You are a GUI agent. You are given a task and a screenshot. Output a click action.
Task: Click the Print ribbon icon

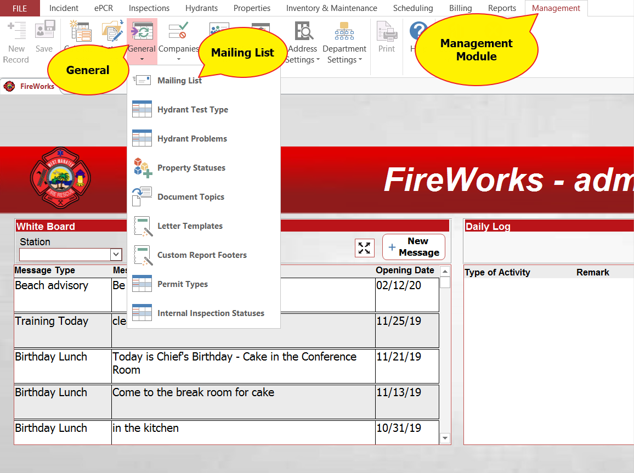[387, 31]
